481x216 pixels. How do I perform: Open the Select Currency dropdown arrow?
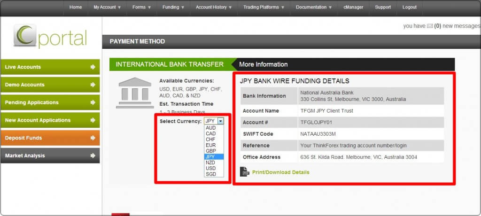pyautogui.click(x=220, y=121)
